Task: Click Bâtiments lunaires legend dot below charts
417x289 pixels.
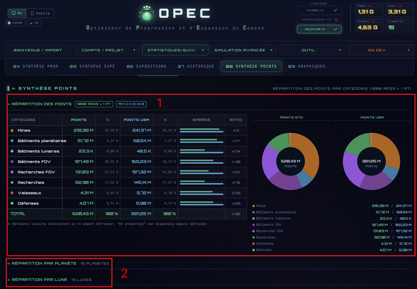Action: pyautogui.click(x=253, y=218)
